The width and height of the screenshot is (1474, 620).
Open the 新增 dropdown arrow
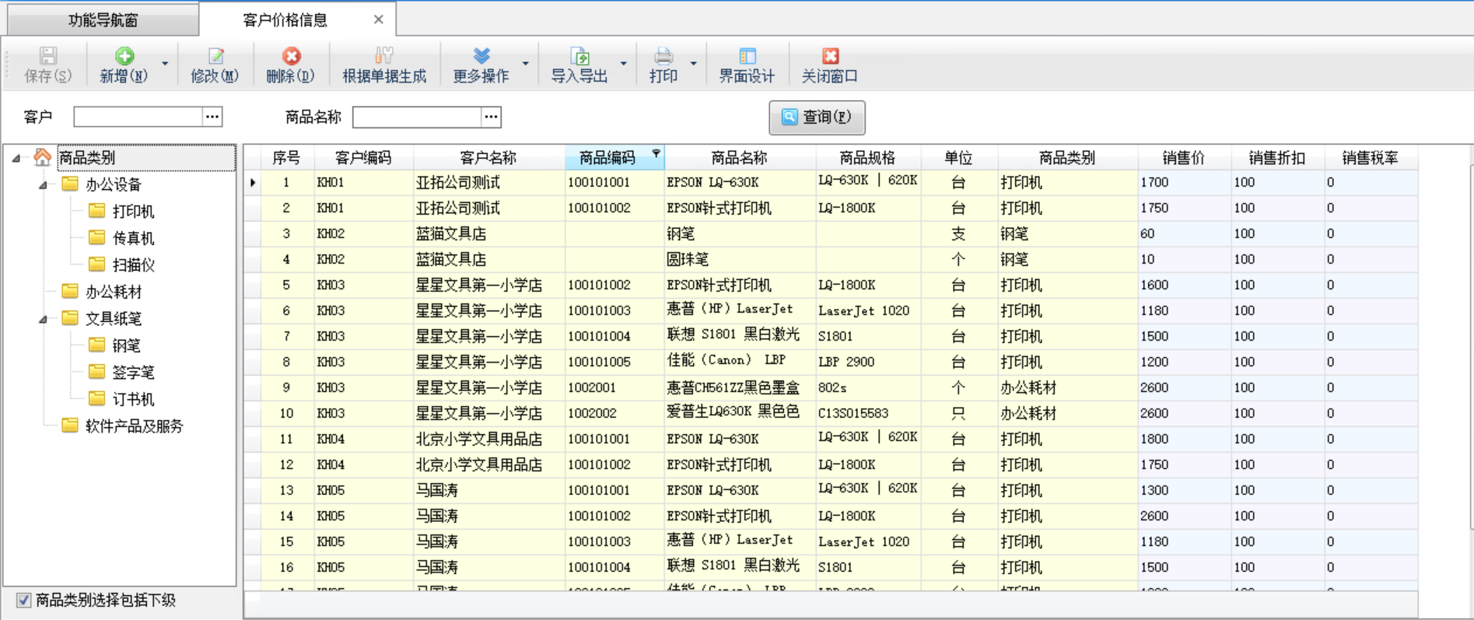click(x=165, y=64)
